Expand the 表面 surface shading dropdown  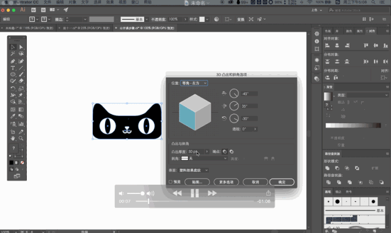194,170
